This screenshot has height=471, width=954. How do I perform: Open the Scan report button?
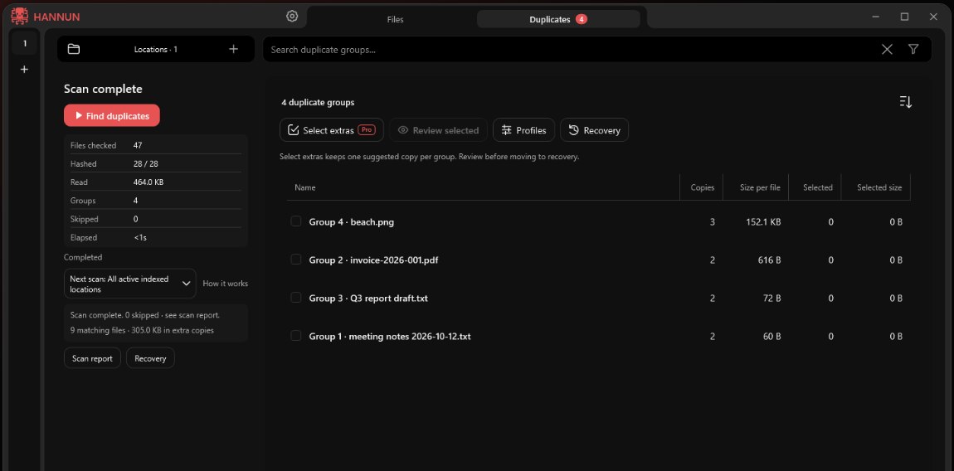92,358
